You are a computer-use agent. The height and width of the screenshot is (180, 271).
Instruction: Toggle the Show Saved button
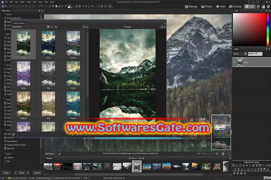pyautogui.click(x=49, y=154)
